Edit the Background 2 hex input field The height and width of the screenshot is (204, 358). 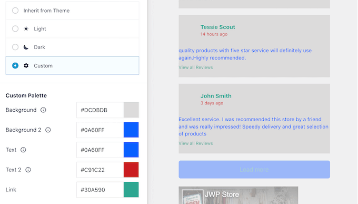click(100, 130)
